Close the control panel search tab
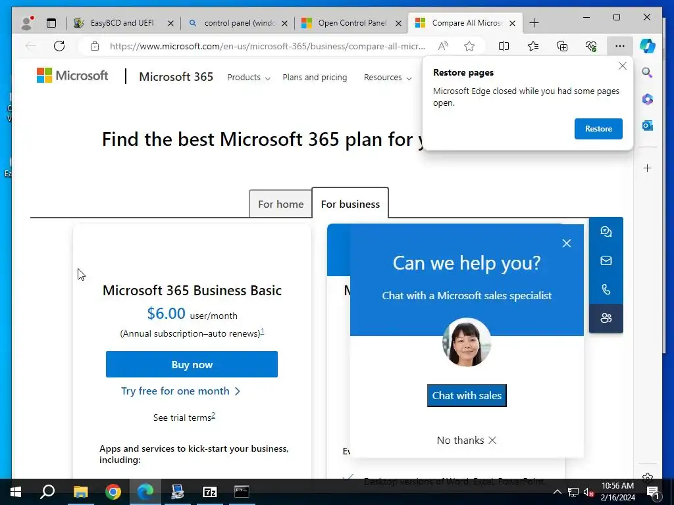Screen dimensions: 674x505 click(284, 23)
